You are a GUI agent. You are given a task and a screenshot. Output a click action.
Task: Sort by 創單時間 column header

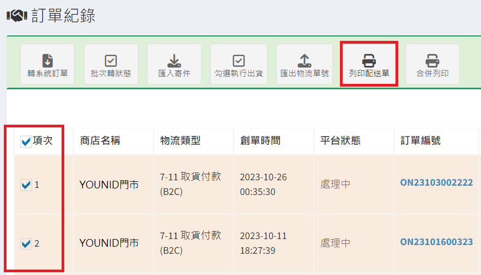[260, 141]
